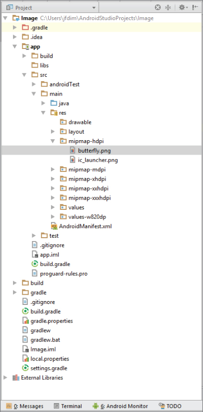Expand the mipmap-xhdpi folder

[52, 179]
